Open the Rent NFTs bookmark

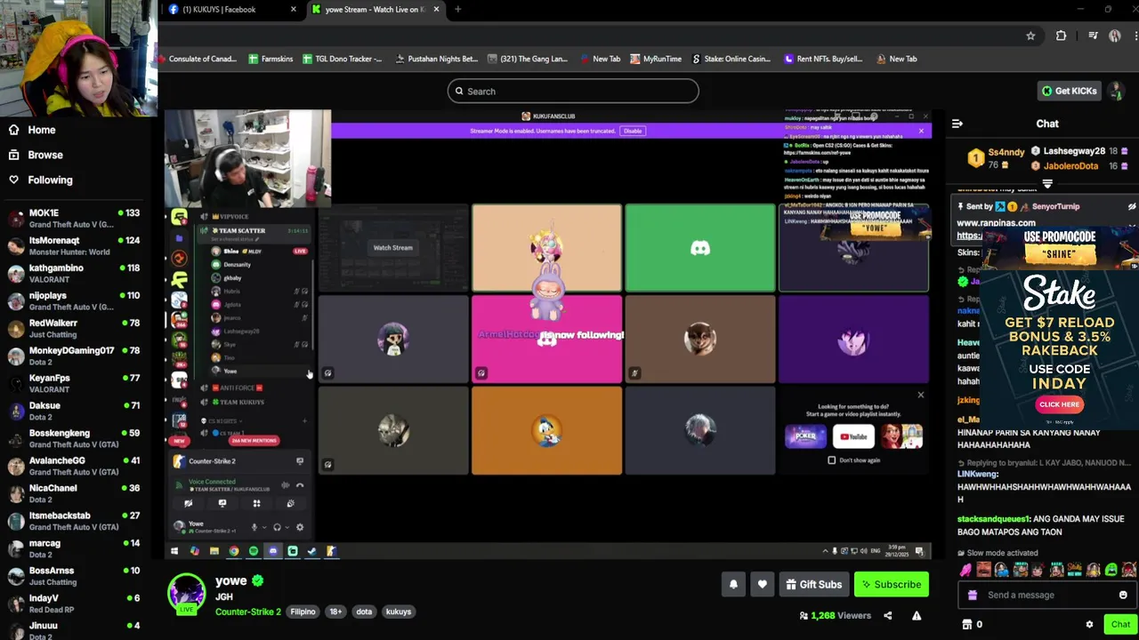tap(823, 59)
